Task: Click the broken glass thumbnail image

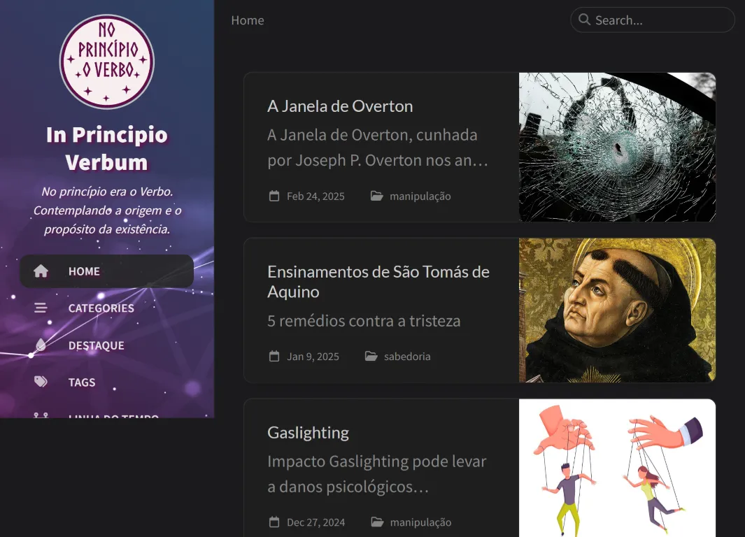Action: tap(617, 148)
